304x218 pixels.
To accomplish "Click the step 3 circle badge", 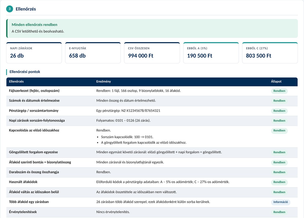I will coord(10,9).
